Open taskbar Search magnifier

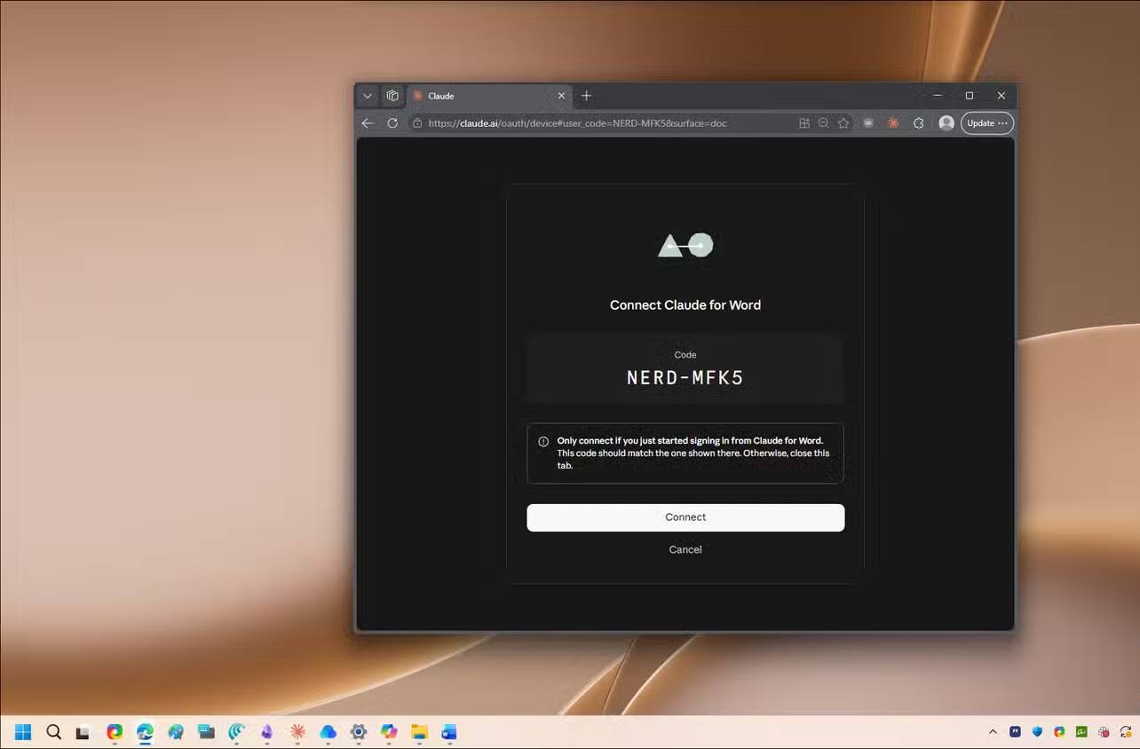[x=53, y=732]
